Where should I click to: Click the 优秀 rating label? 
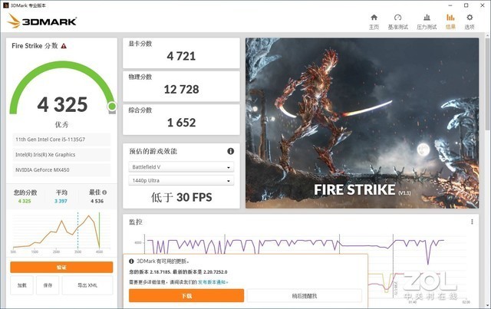61,125
